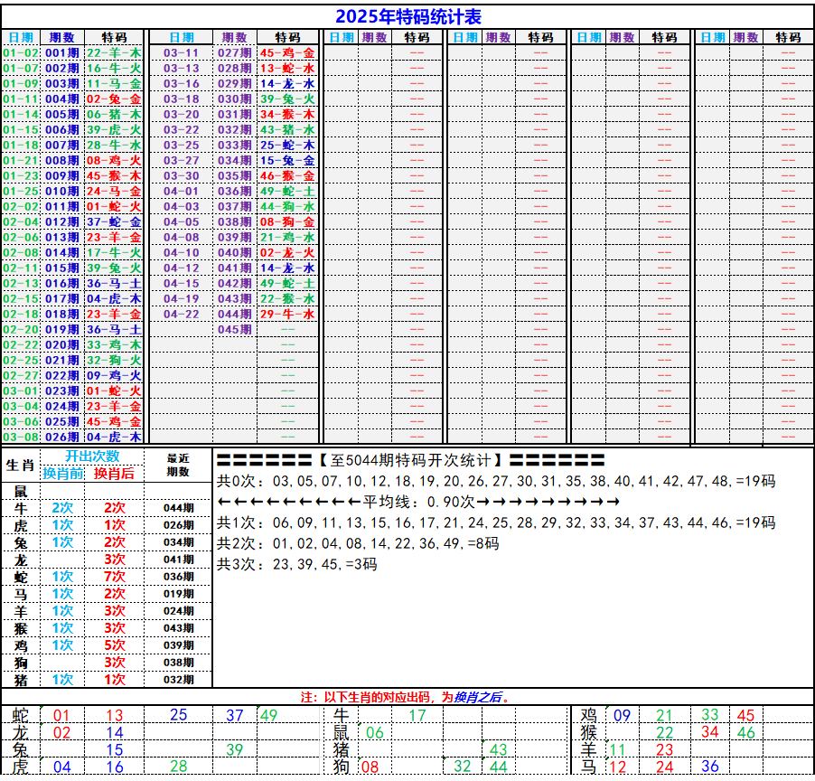Select the cell 37-蛇-金
Screen dimensions: 815x781
(x=113, y=222)
